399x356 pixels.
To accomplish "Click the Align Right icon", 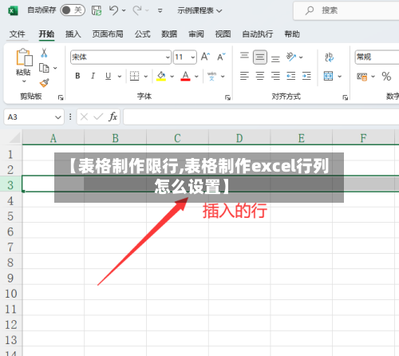I will point(275,76).
